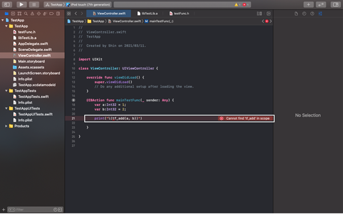Click line number 21 in the gutter
The image size is (343, 214).
(x=73, y=118)
